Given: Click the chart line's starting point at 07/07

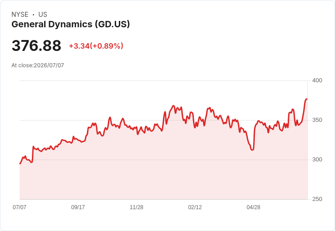Looking at the screenshot, I should [20, 164].
